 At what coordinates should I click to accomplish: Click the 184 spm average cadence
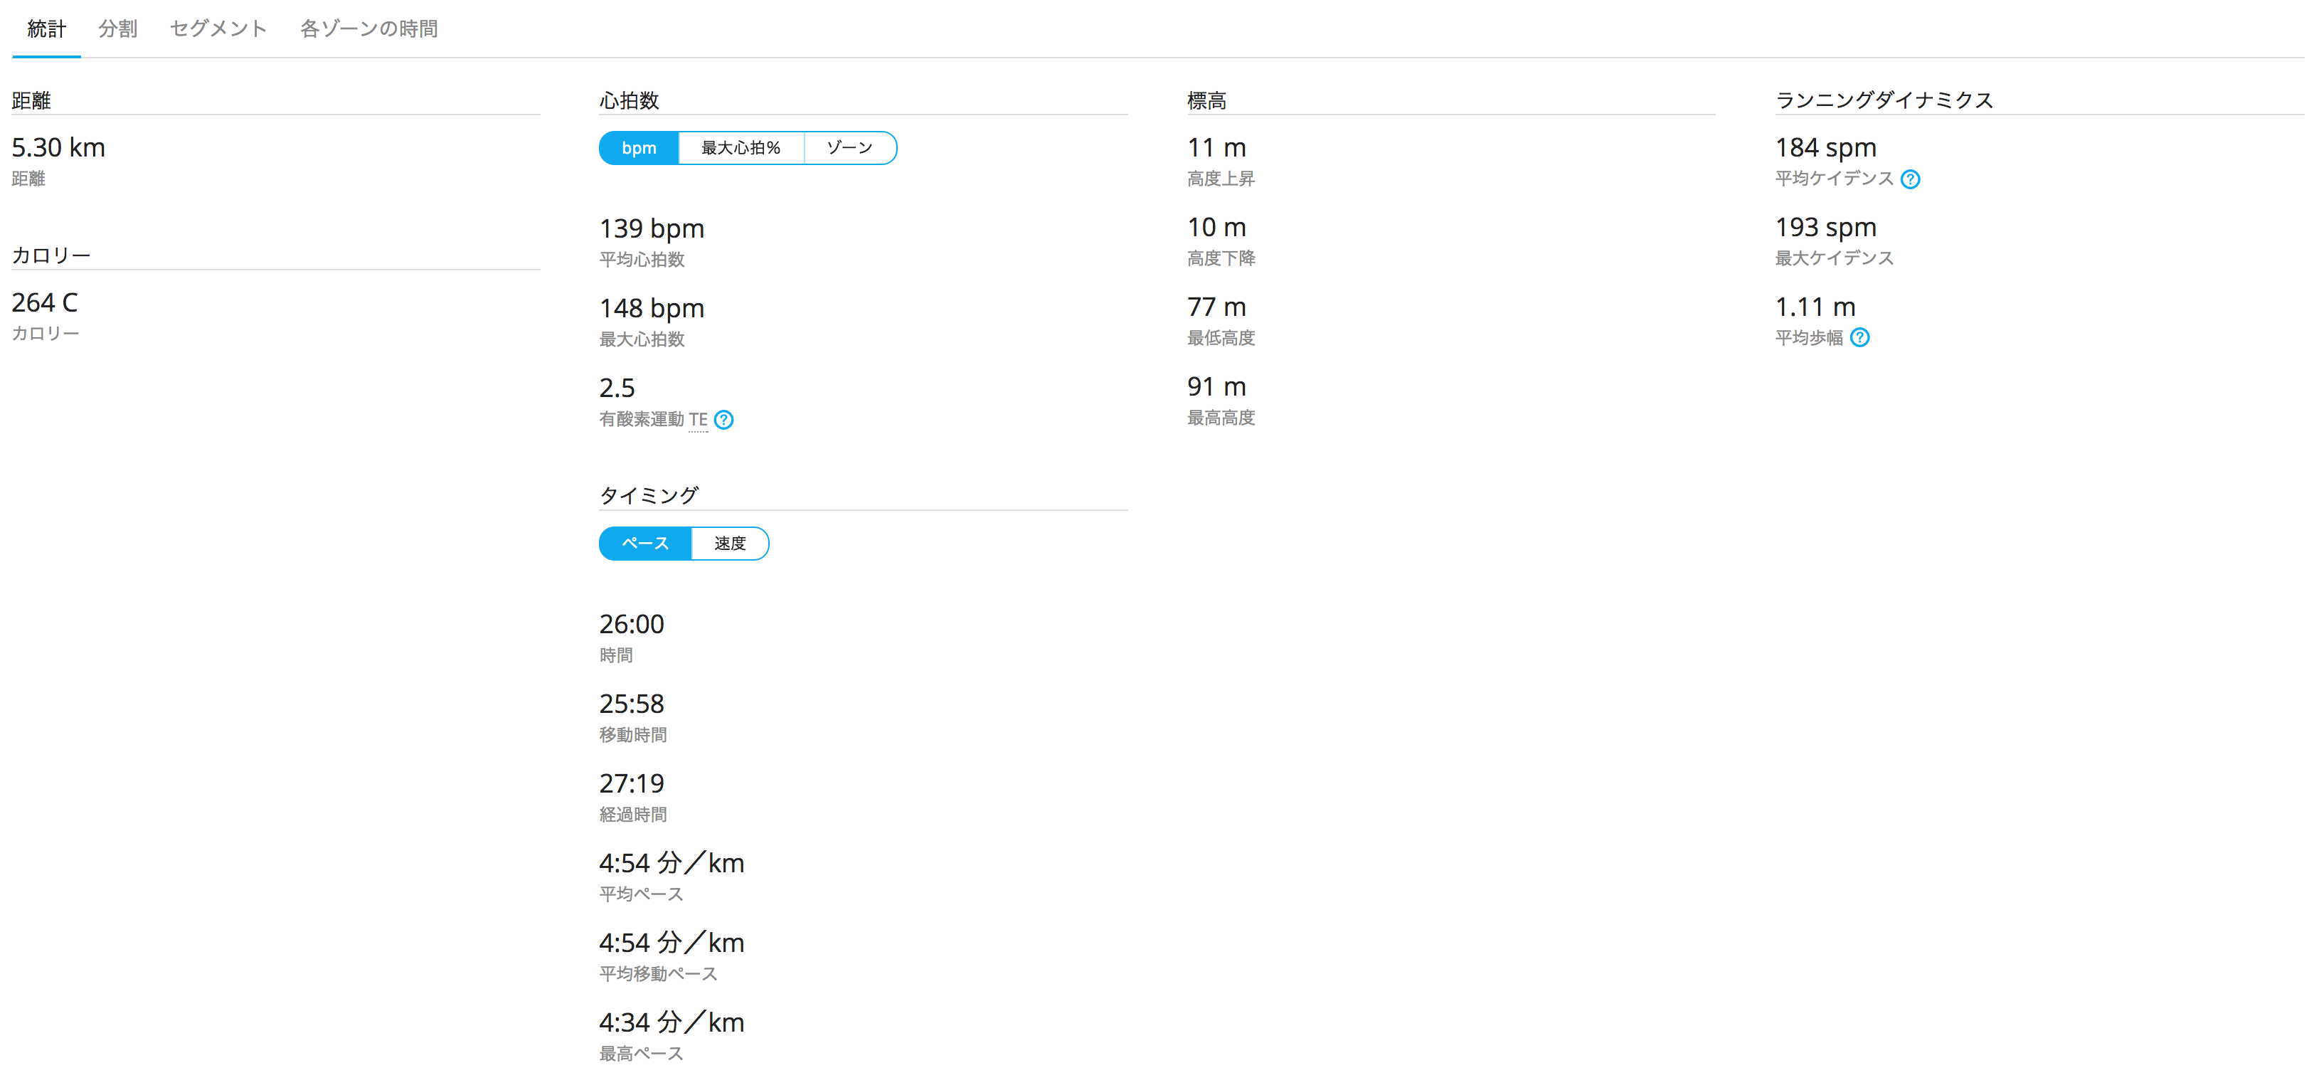(1826, 147)
